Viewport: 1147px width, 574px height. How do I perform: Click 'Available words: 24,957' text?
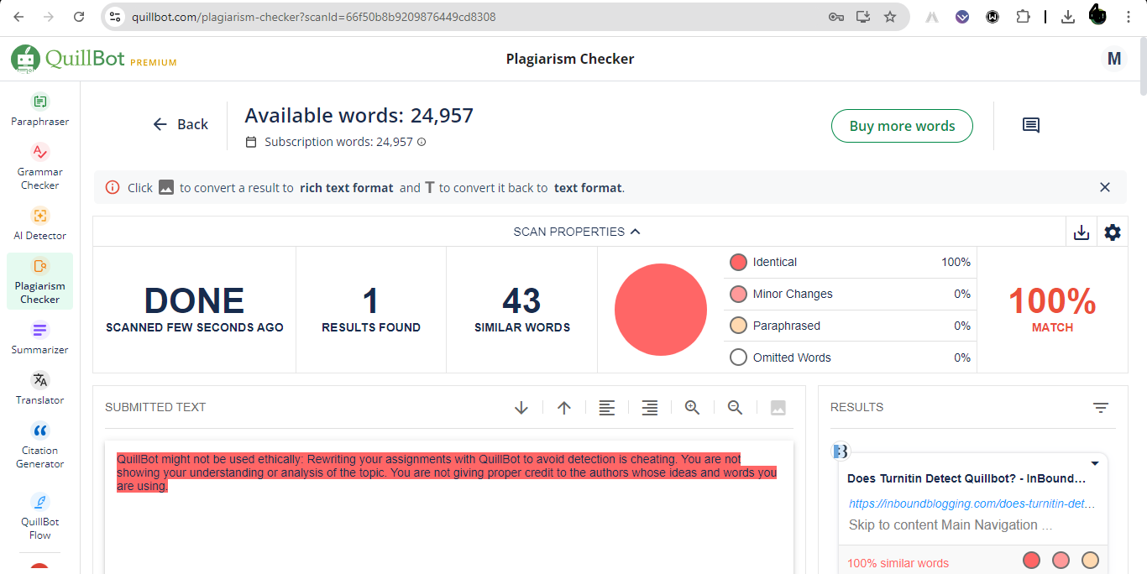click(x=359, y=116)
